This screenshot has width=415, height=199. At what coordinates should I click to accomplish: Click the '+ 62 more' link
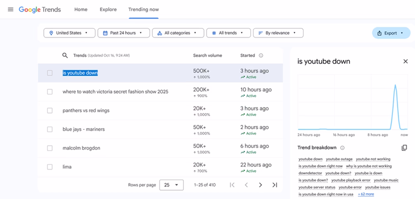click(x=366, y=194)
